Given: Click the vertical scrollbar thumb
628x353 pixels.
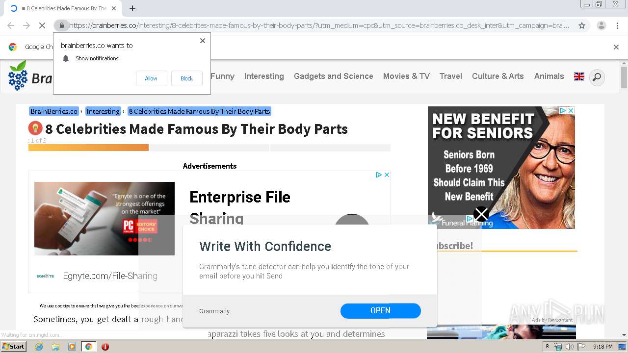Looking at the screenshot, I should tap(624, 77).
